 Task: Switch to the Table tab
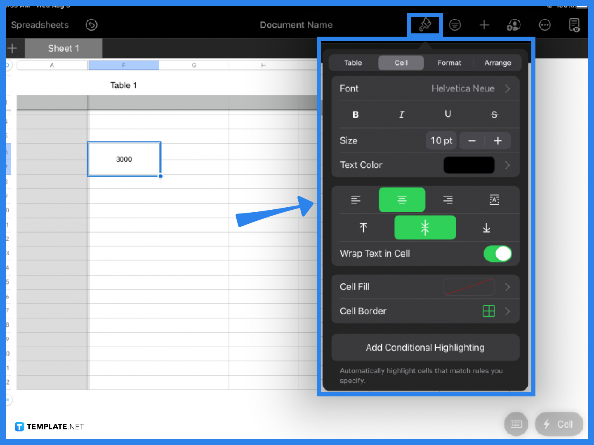(353, 63)
